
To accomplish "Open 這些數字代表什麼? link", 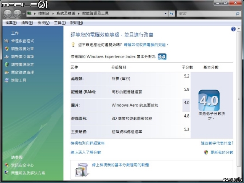I will (x=217, y=143).
